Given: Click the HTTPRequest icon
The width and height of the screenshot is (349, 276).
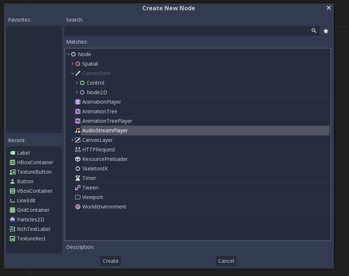Looking at the screenshot, I should [x=77, y=150].
